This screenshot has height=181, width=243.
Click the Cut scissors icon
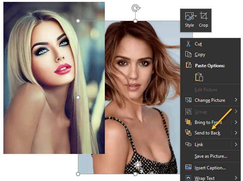click(x=188, y=44)
